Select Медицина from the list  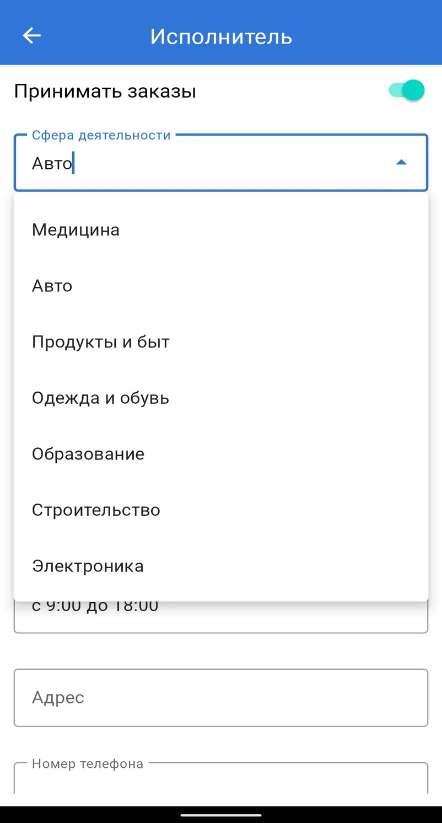coord(220,229)
